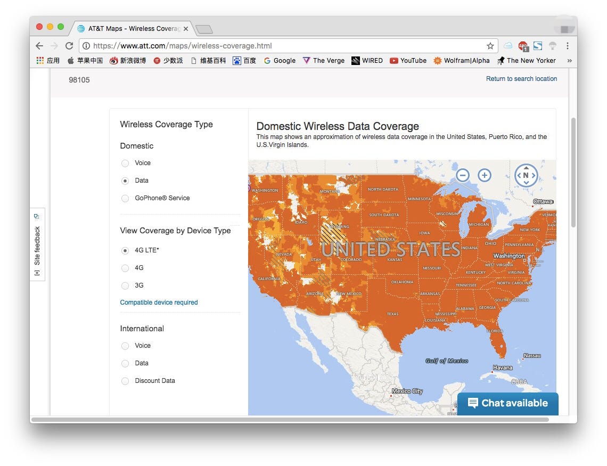
Task: Click Washington city label on map
Action: click(x=508, y=256)
